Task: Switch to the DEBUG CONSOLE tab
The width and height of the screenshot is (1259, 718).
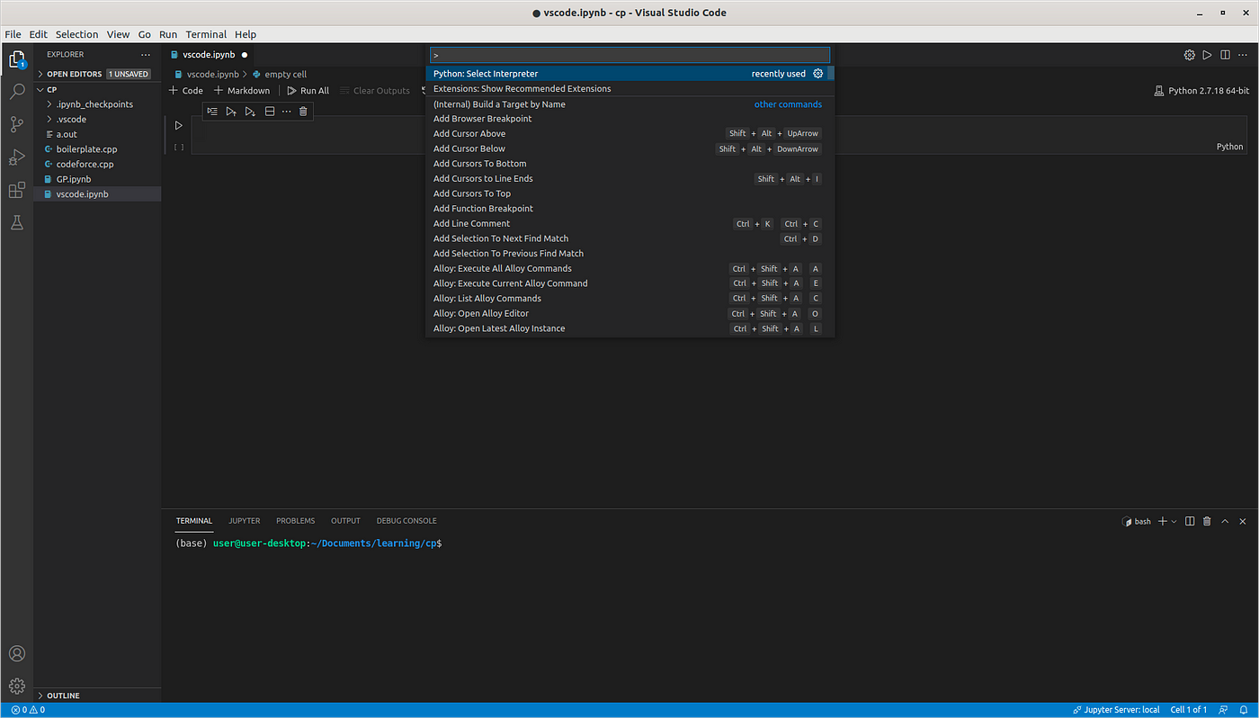Action: 406,521
